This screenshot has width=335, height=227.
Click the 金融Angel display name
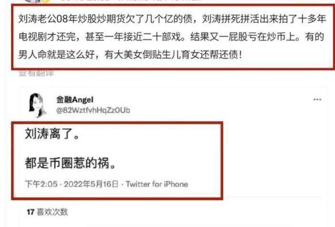75,99
